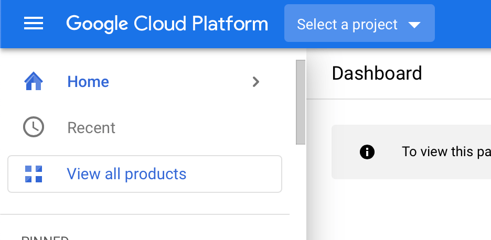Open the Select a project dropdown
Screen dimensions: 491x240
pos(359,24)
